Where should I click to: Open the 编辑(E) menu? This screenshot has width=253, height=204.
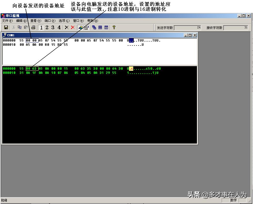pos(22,21)
